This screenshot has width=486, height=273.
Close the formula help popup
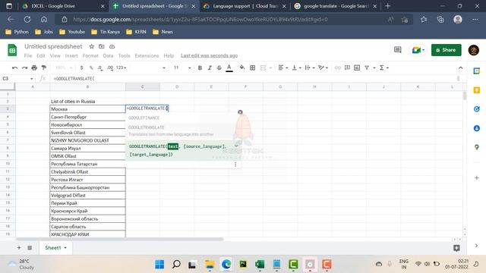click(x=240, y=112)
